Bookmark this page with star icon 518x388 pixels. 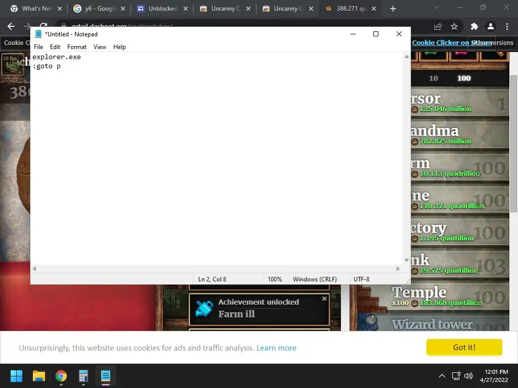click(454, 26)
